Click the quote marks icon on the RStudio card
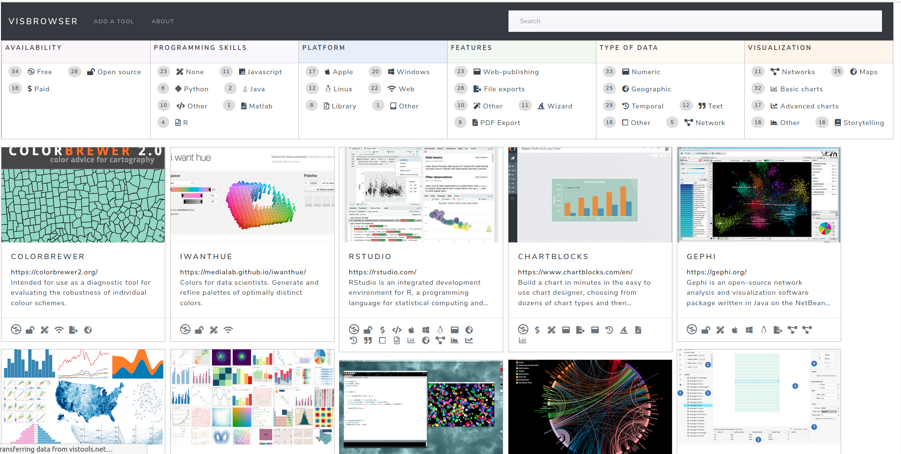 click(368, 340)
